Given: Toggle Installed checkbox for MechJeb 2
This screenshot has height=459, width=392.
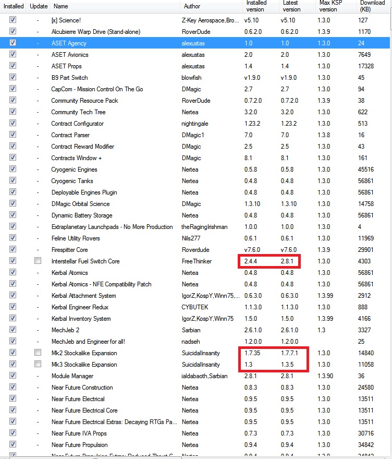Looking at the screenshot, I should [13, 330].
